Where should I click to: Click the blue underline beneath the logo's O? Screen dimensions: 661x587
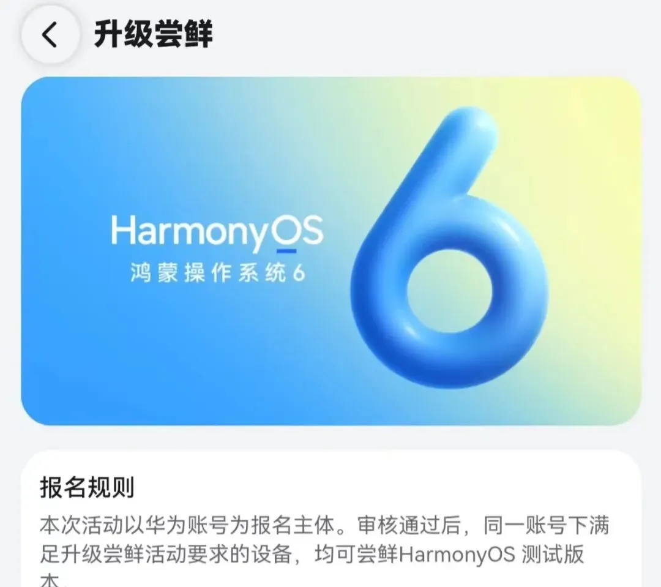pyautogui.click(x=286, y=252)
